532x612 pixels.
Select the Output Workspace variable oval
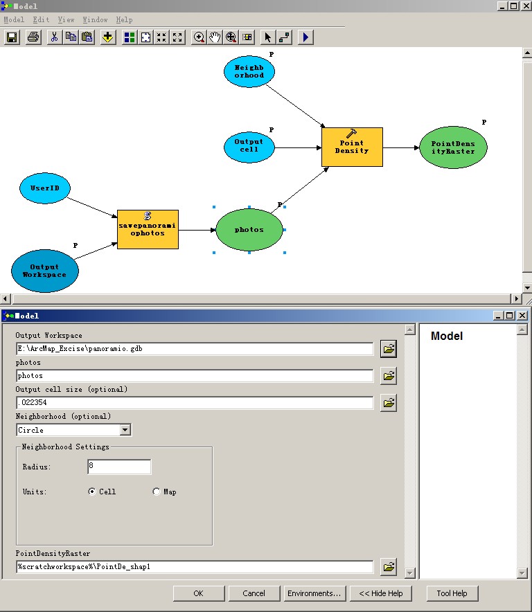(45, 271)
